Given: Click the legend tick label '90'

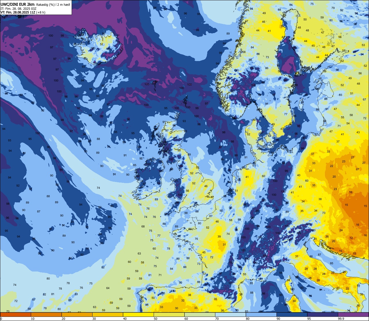Looking at the screenshot, I should pyautogui.click(x=278, y=319).
